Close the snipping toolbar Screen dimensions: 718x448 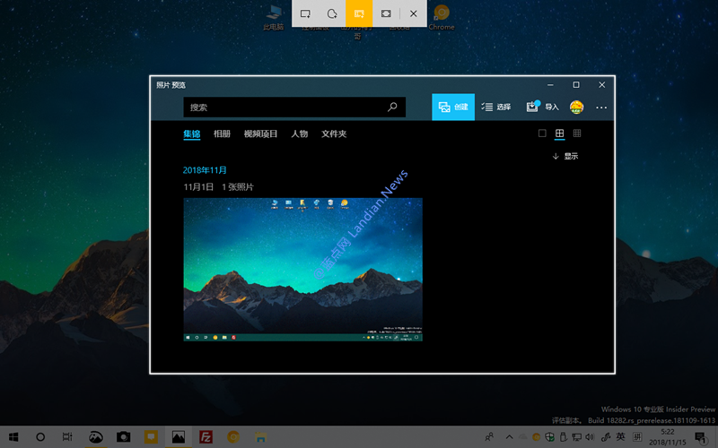click(x=414, y=13)
